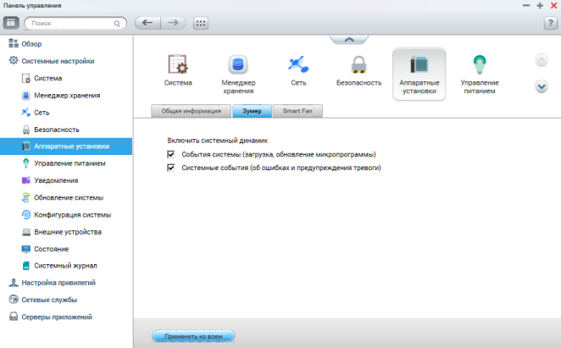Uncheck Системные события (об ошибках) checkbox
Image resolution: width=561 pixels, height=348 pixels.
170,168
